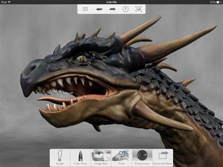
Task: Tap the iPad carrier label
Action: [4, 2]
